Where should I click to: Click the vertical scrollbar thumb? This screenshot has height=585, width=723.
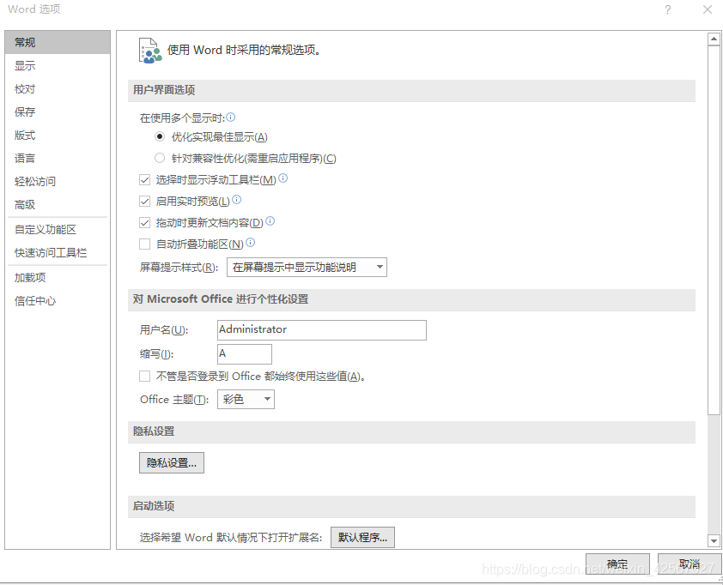point(714,230)
